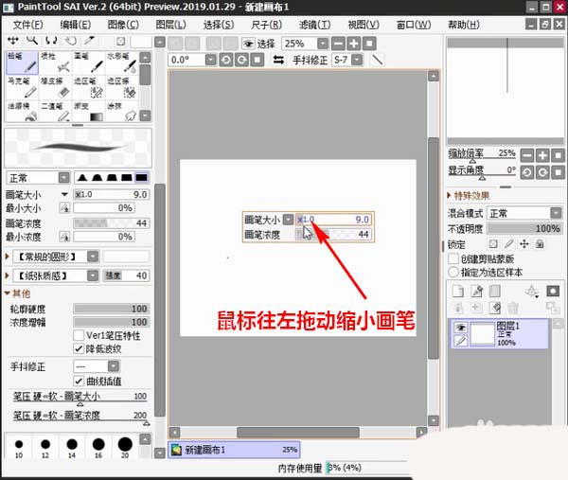Viewport: 568px width, 480px height.
Task: Select the 马克笔 marker tool
Action: pyautogui.click(x=22, y=87)
